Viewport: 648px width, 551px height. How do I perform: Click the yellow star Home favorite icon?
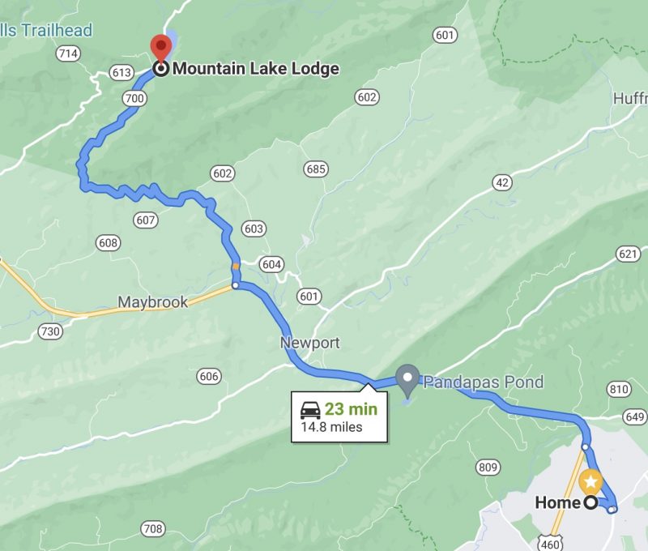590,481
